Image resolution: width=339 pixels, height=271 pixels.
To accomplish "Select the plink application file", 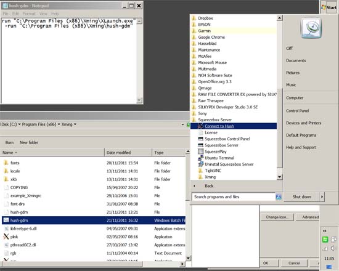I will (x=14, y=237).
